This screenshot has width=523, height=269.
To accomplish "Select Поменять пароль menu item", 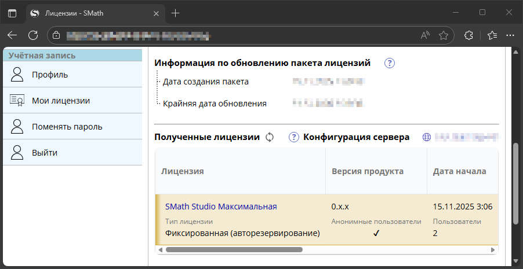I will pos(72,126).
